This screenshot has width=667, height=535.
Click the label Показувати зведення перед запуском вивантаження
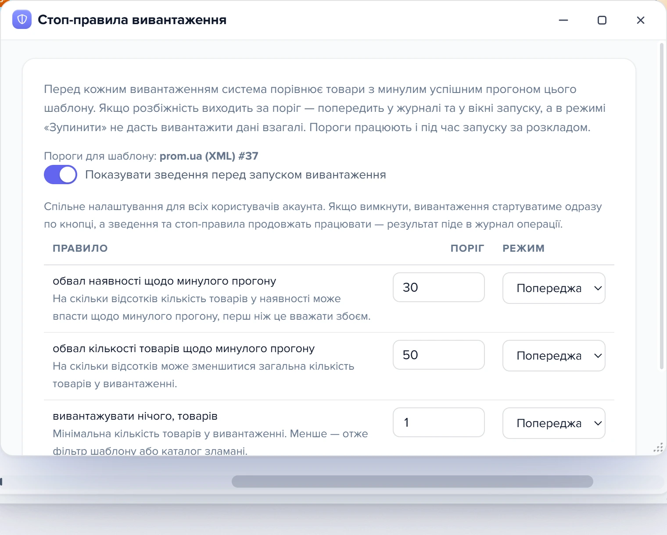pos(236,175)
